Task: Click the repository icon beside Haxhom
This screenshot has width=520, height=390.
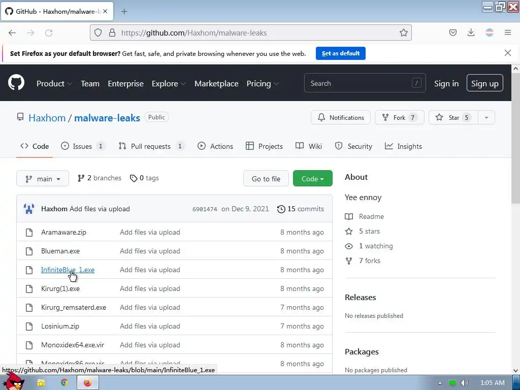Action: pos(20,117)
